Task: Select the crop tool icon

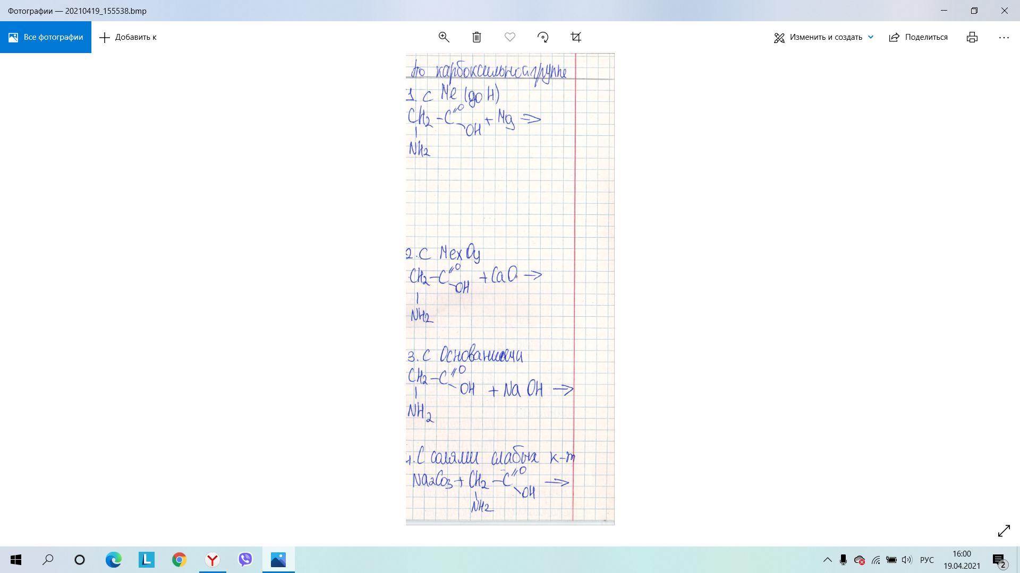Action: [576, 37]
